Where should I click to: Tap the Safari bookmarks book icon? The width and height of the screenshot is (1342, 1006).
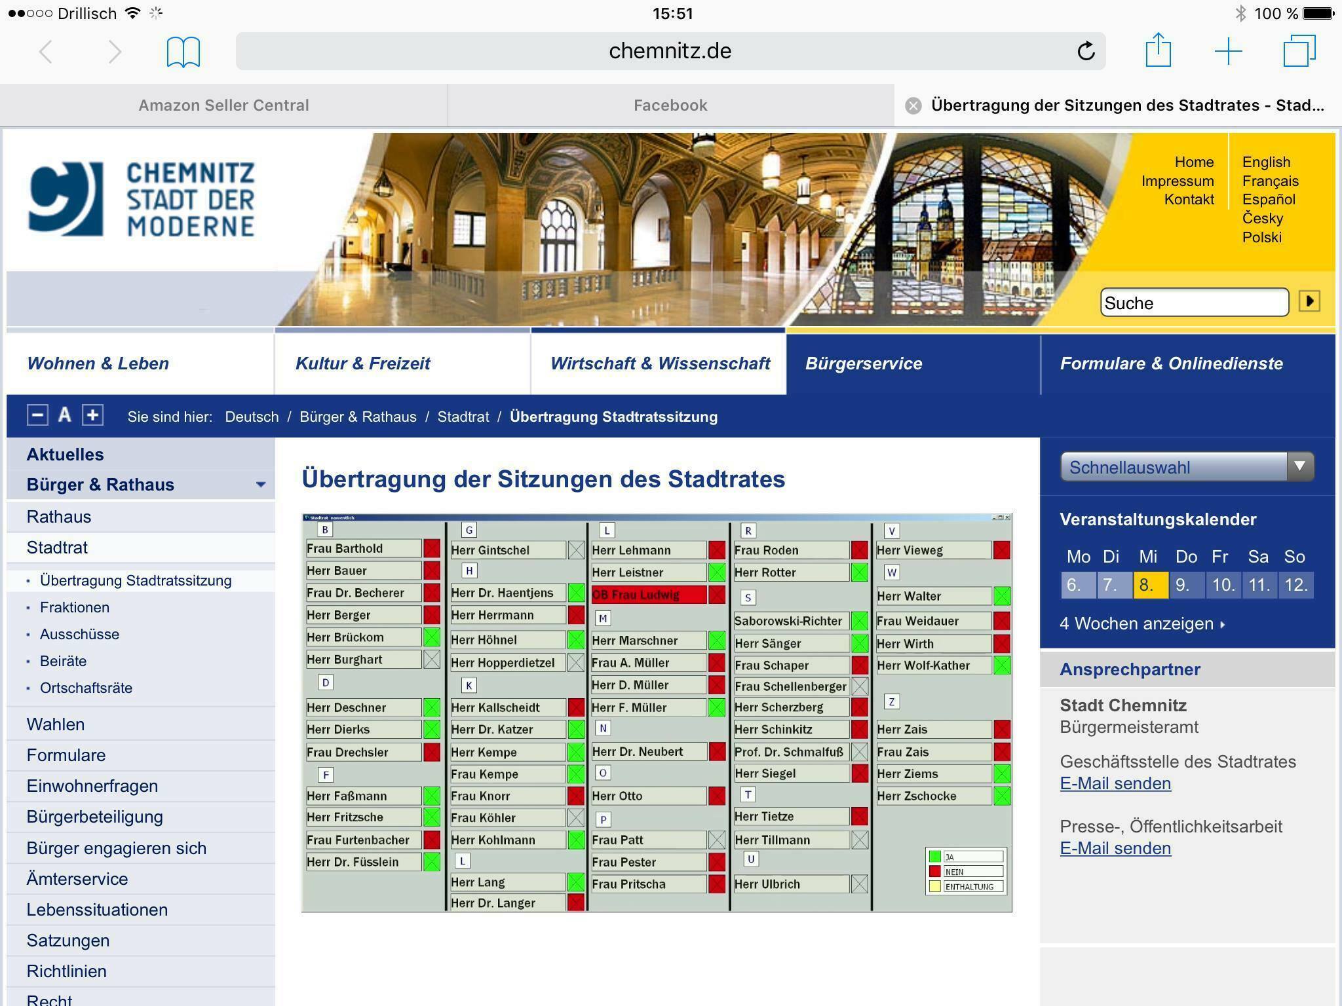(x=183, y=52)
